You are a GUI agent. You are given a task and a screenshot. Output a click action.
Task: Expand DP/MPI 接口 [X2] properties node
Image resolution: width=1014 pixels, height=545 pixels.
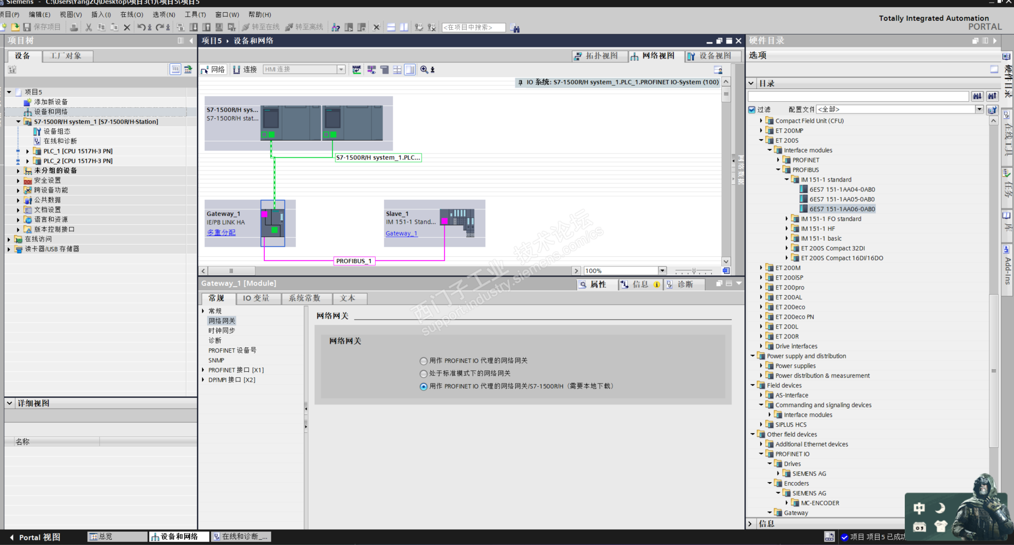coord(203,380)
